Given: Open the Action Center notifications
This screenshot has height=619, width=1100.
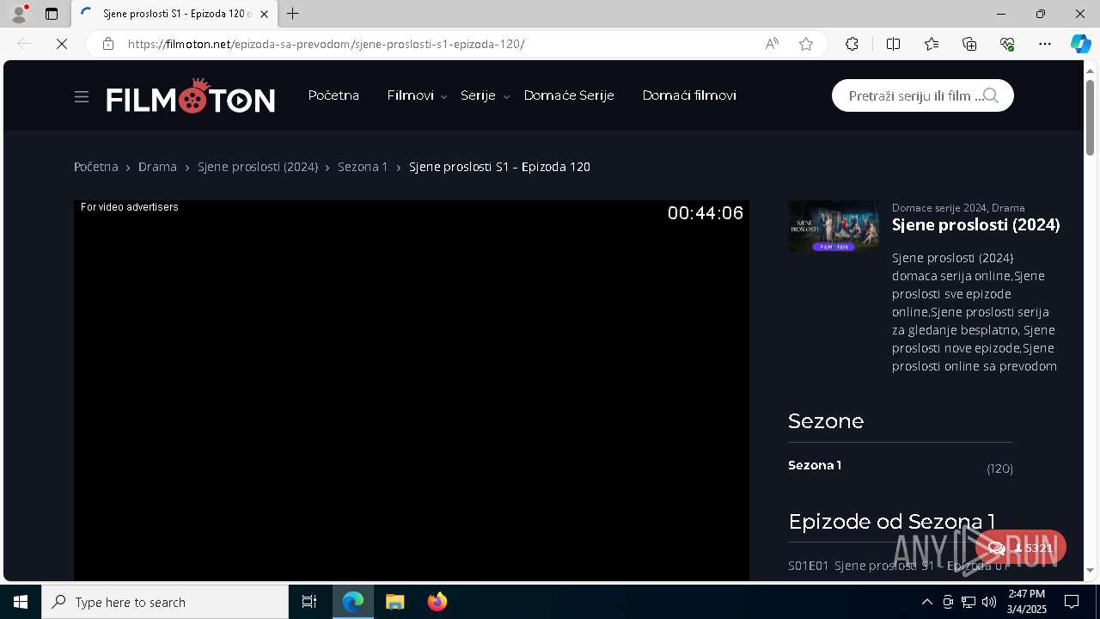Looking at the screenshot, I should (x=1072, y=602).
